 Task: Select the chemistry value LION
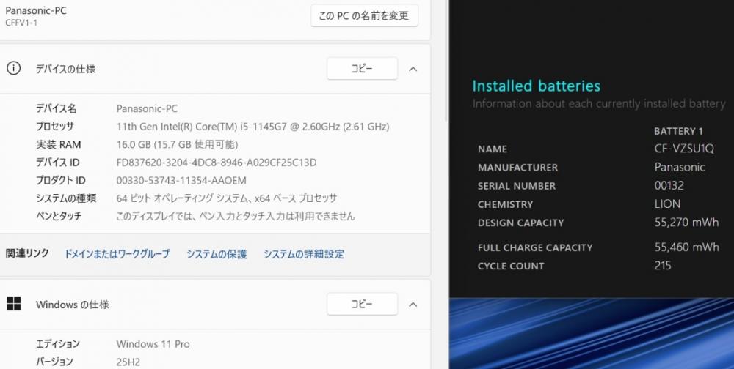(667, 204)
